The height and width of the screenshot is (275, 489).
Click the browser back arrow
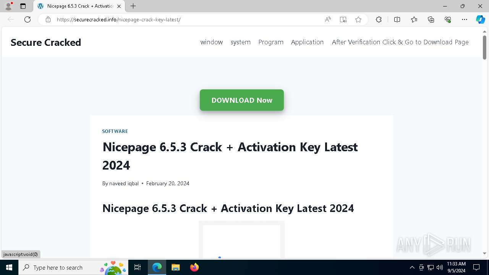tap(11, 19)
